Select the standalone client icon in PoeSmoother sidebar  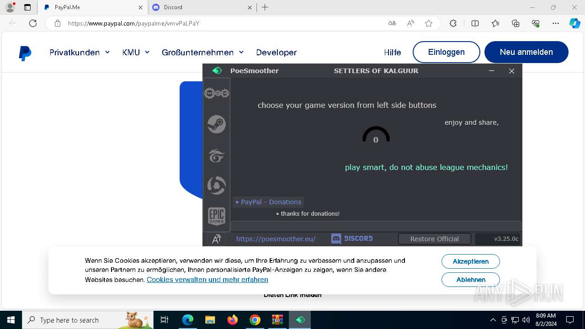pos(217,93)
